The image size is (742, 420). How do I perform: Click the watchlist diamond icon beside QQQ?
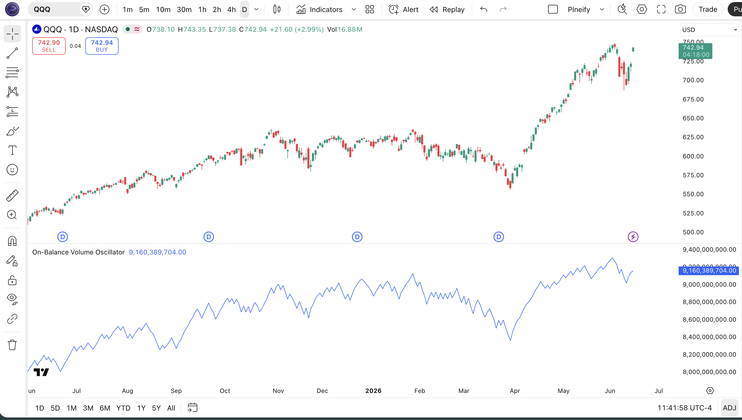(86, 9)
